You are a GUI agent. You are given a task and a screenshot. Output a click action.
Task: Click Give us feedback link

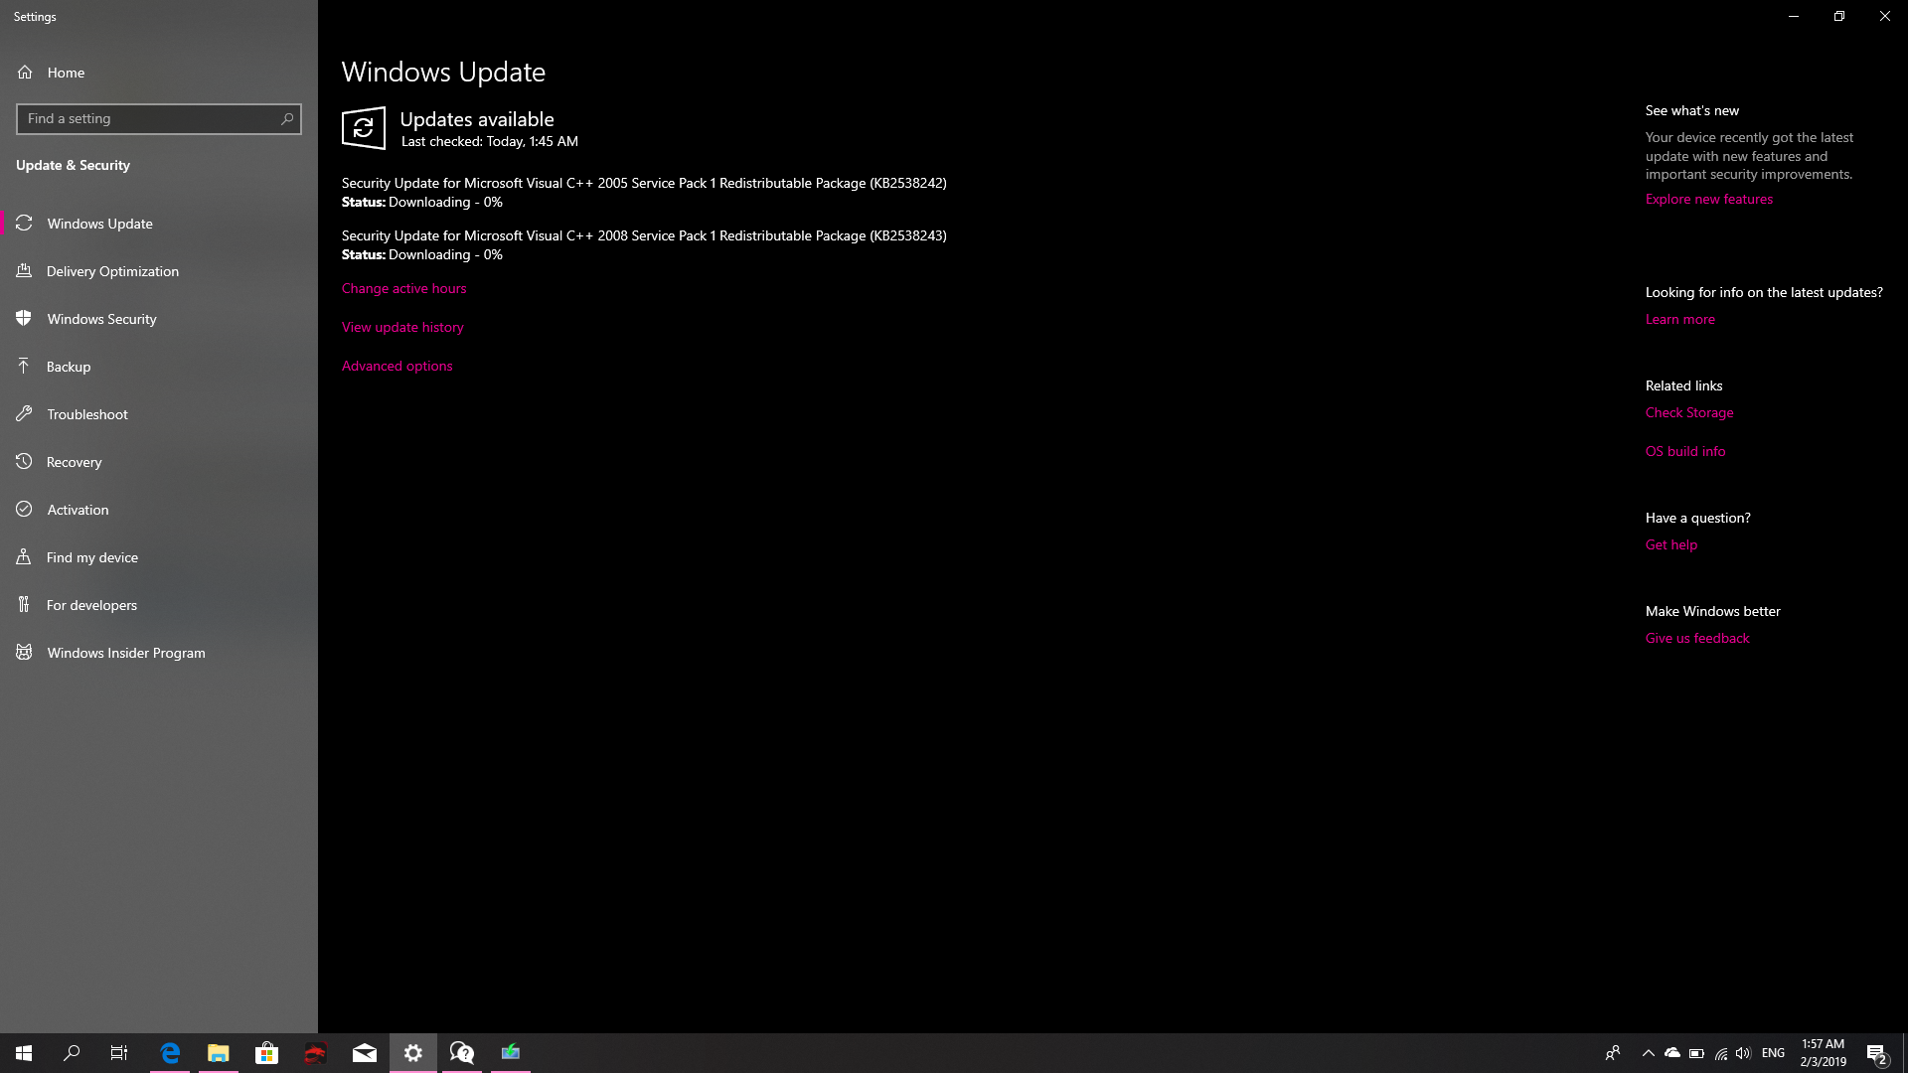coord(1696,638)
